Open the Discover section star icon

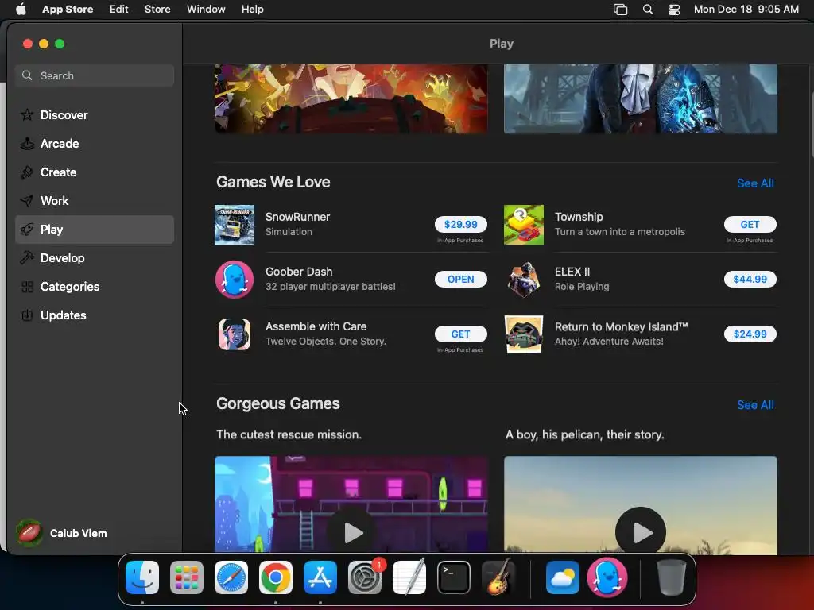pyautogui.click(x=27, y=114)
